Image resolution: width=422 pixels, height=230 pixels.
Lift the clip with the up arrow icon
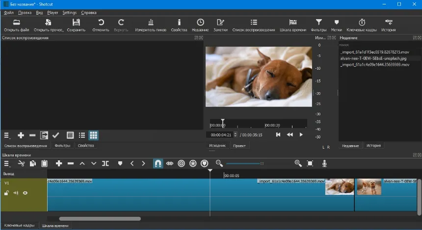pos(82,163)
